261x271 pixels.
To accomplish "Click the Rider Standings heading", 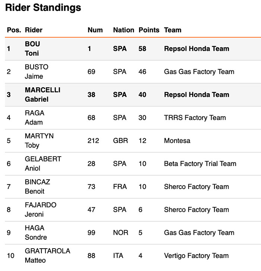I will coord(43,7).
